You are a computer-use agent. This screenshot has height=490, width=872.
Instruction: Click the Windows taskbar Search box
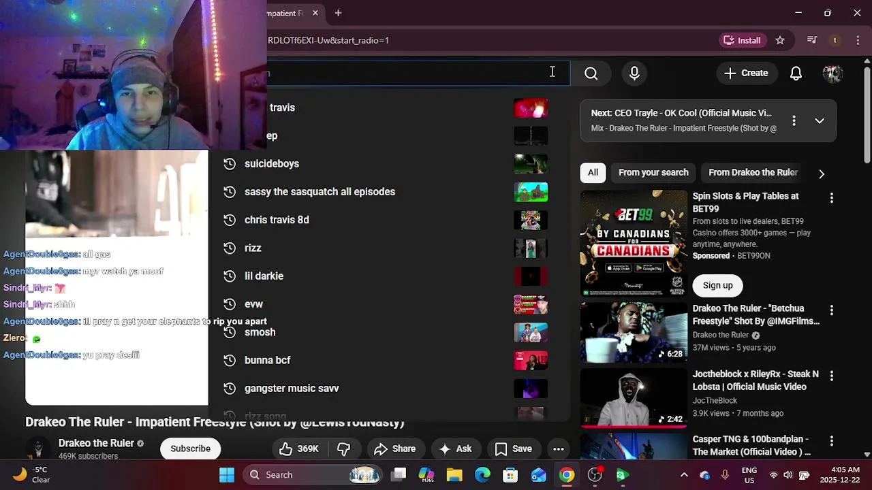coord(313,475)
